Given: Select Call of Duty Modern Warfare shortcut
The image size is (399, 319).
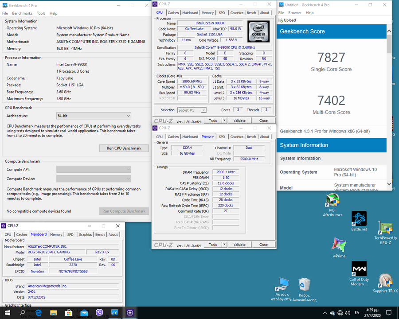Looking at the screenshot, I should click(359, 273).
